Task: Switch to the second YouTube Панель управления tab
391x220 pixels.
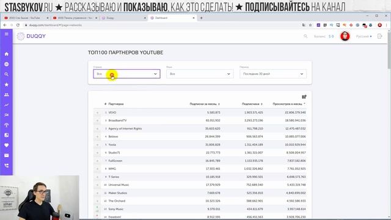Action: coord(75,18)
